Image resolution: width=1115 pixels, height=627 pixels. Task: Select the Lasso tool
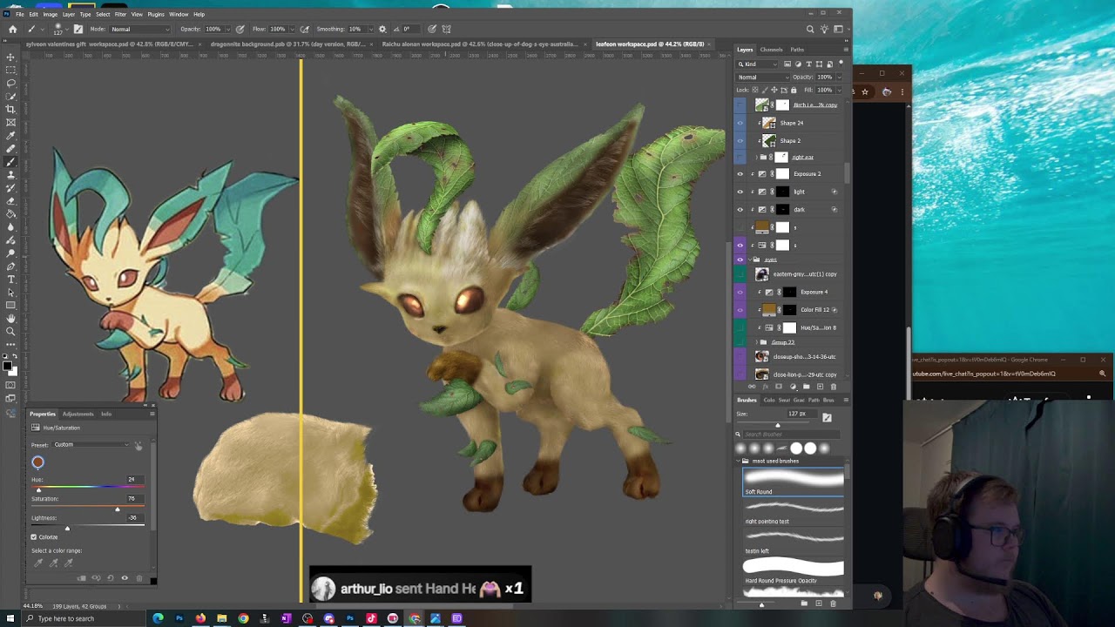click(10, 83)
